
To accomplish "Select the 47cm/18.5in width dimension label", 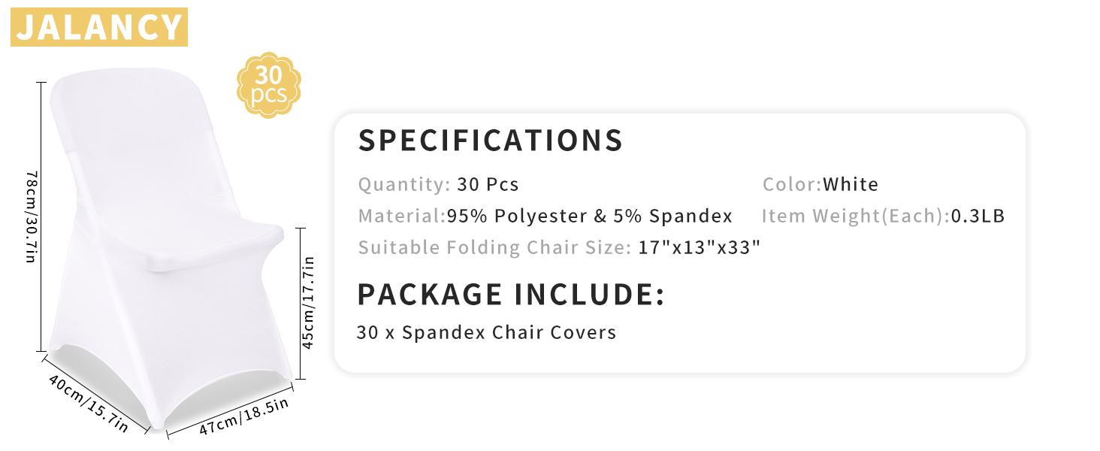I will click(x=243, y=416).
